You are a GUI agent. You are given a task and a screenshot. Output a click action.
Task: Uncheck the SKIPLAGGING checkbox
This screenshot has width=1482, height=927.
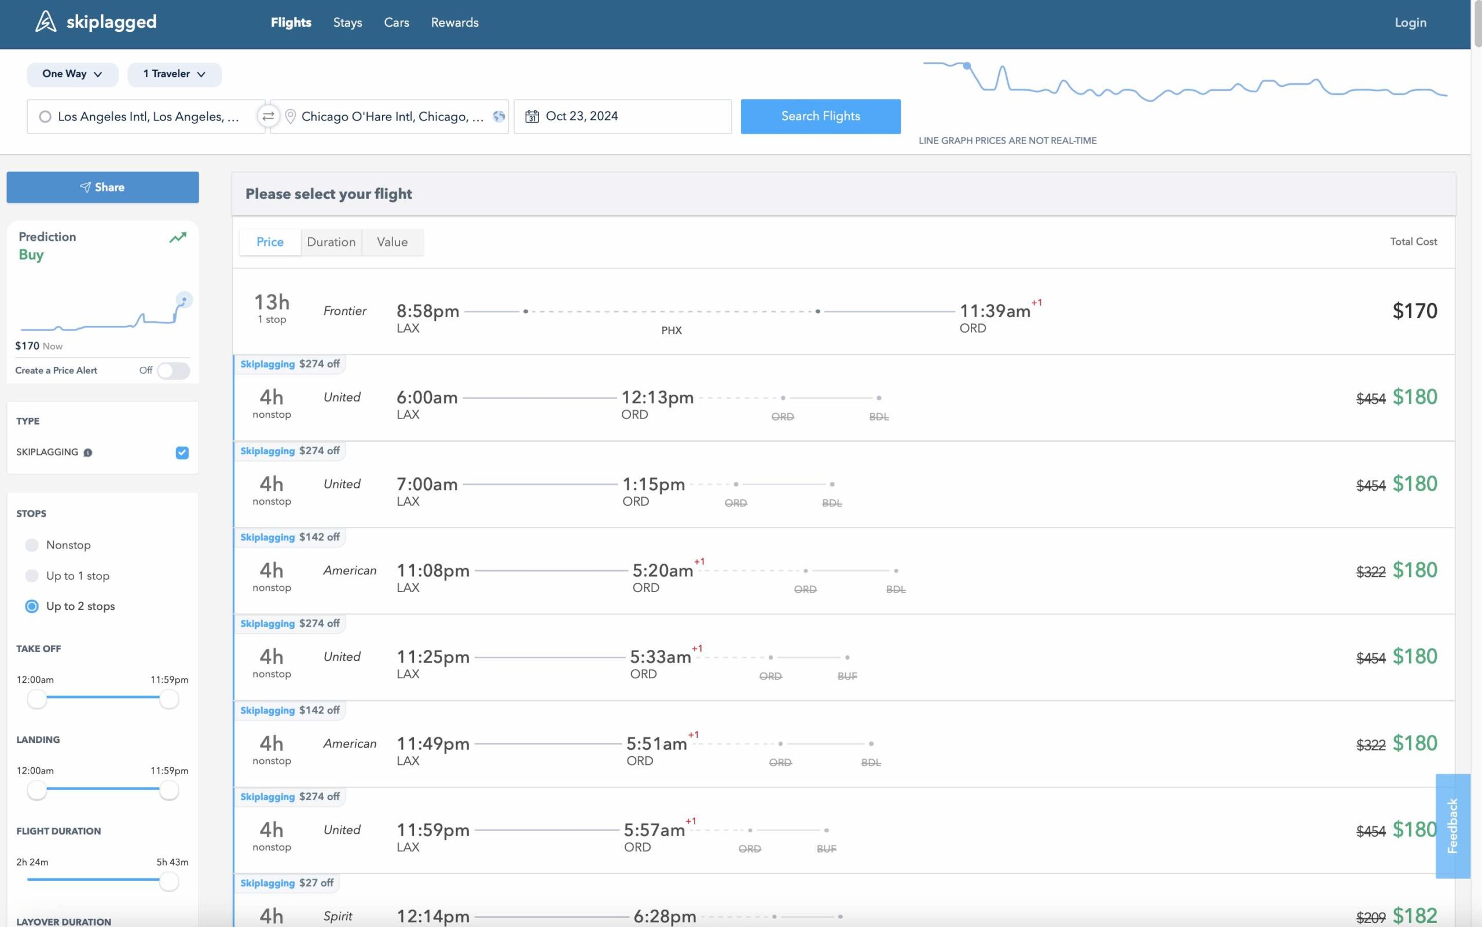click(182, 453)
